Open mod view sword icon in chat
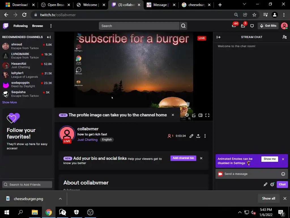The height and width of the screenshot is (218, 290). coord(265,185)
